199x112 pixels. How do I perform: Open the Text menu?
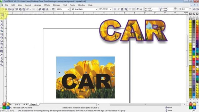(x=65, y=5)
